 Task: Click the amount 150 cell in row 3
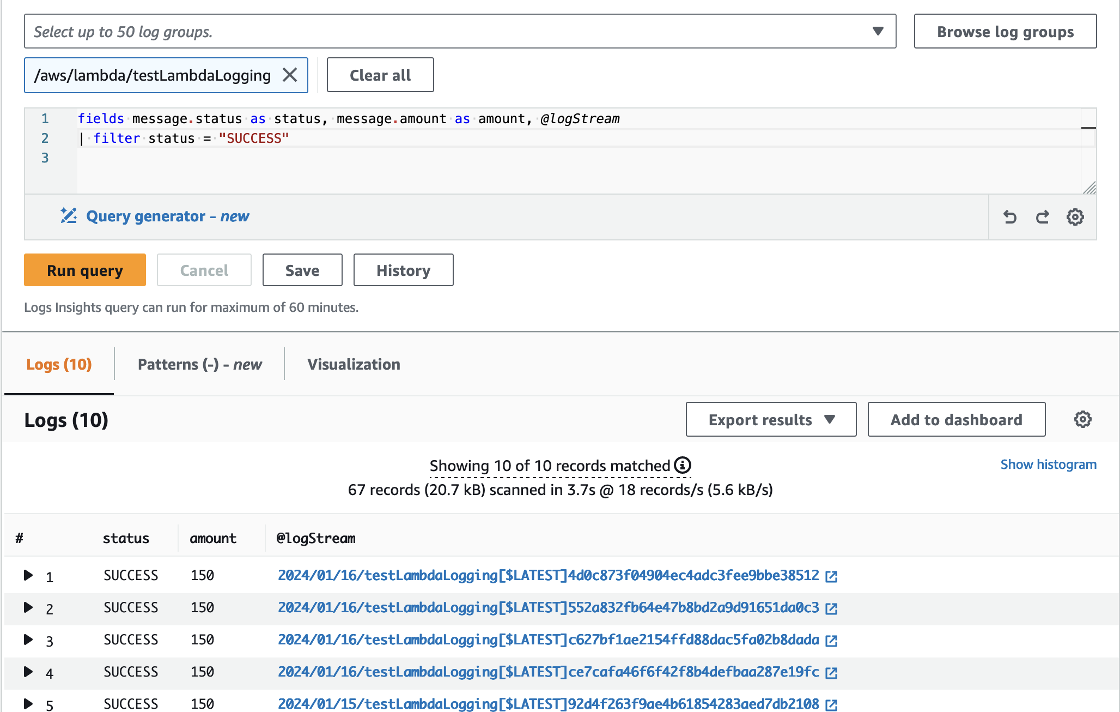(202, 639)
